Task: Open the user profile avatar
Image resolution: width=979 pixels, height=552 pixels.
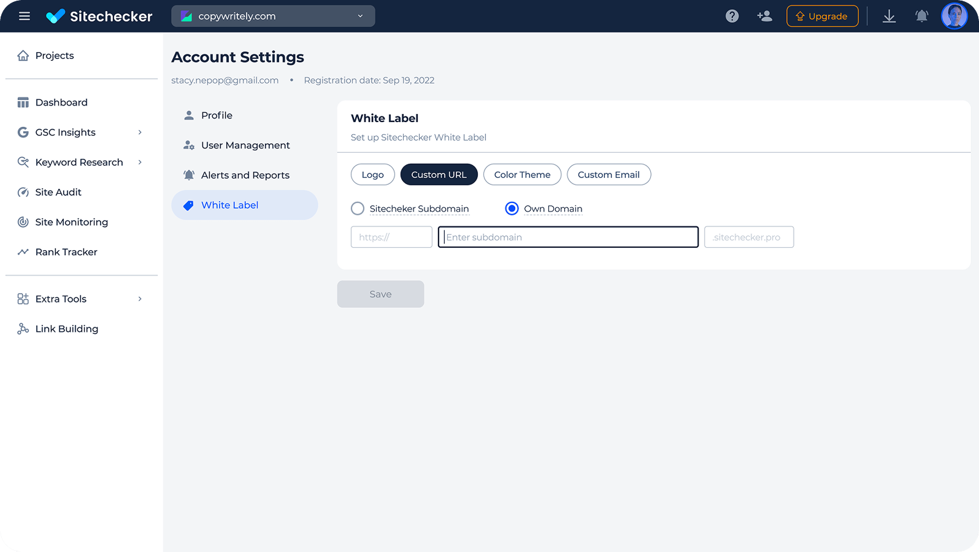Action: (x=954, y=16)
